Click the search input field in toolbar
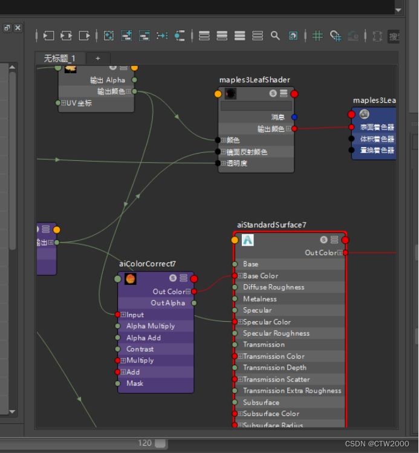The width and height of the screenshot is (419, 453). point(394,36)
